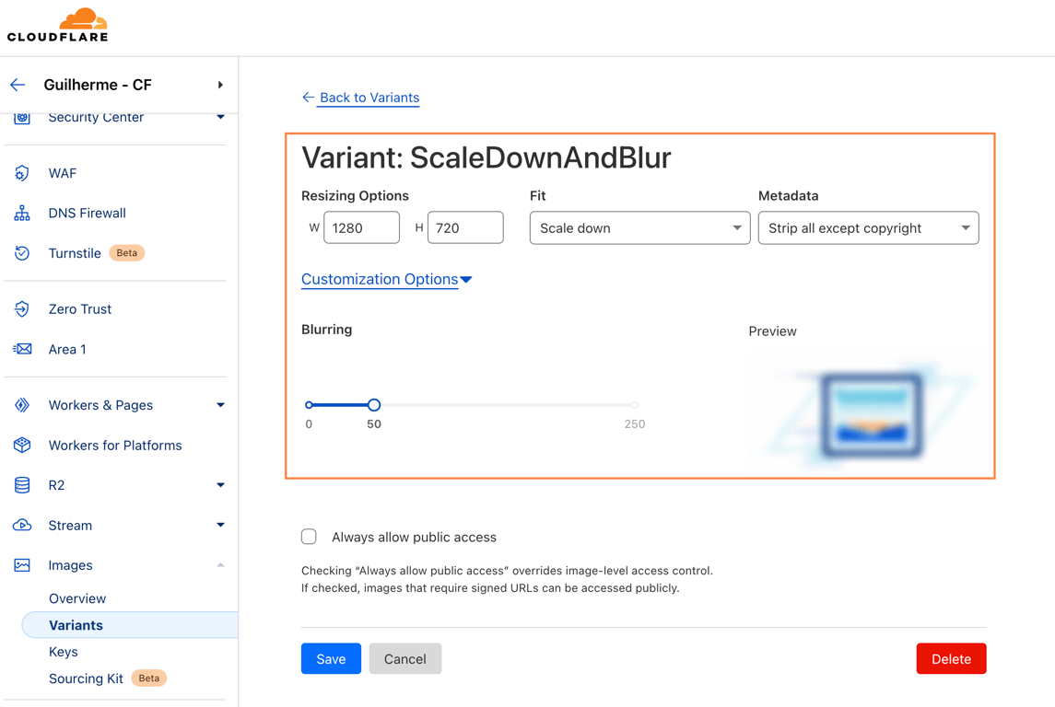This screenshot has width=1055, height=707.
Task: Click the Cloudflare logo
Action: pyautogui.click(x=58, y=25)
